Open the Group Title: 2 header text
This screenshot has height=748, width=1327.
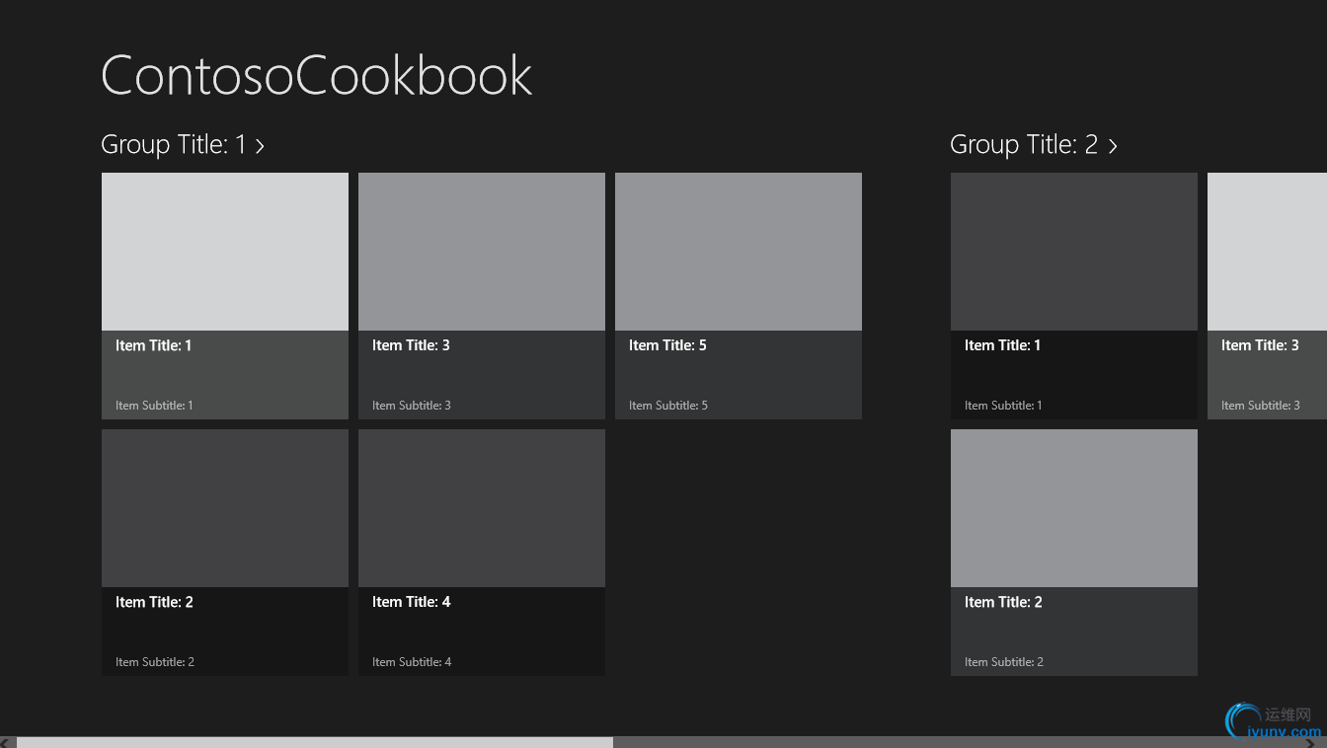click(1023, 145)
